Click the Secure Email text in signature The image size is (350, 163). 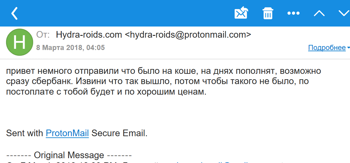point(120,133)
